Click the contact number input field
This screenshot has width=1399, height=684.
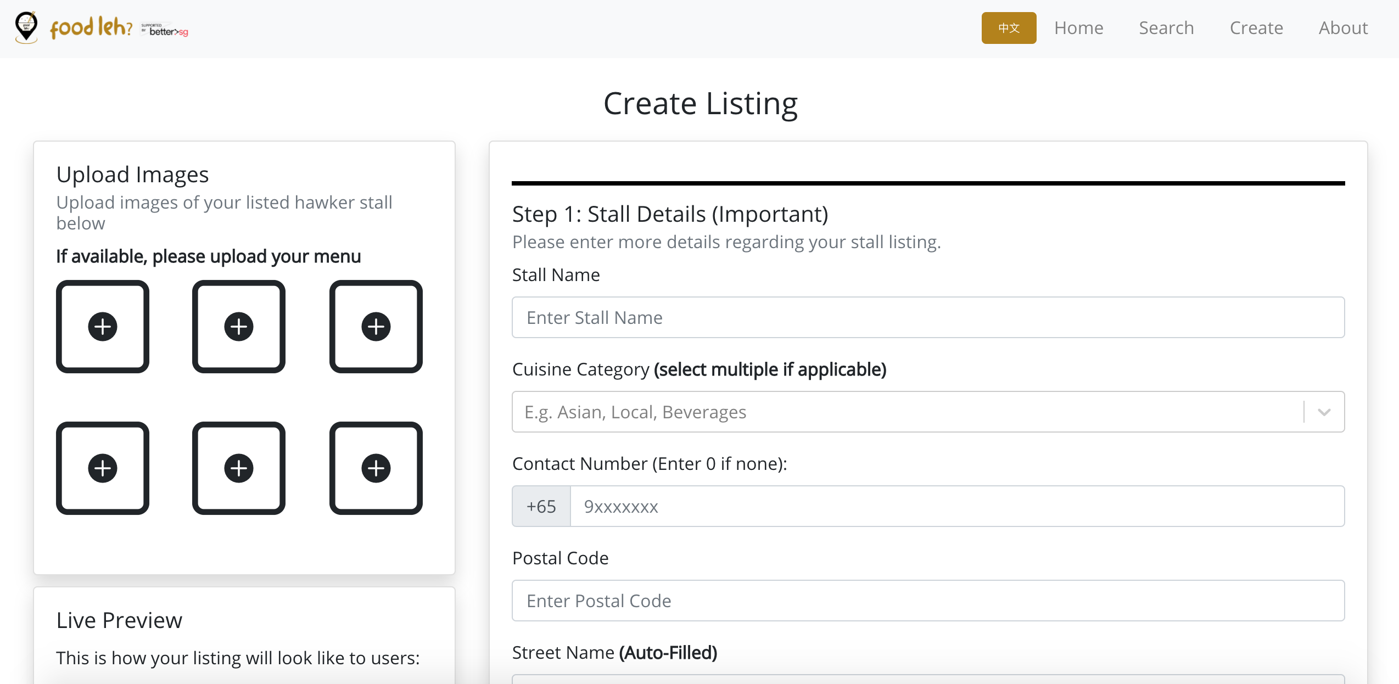pos(956,507)
